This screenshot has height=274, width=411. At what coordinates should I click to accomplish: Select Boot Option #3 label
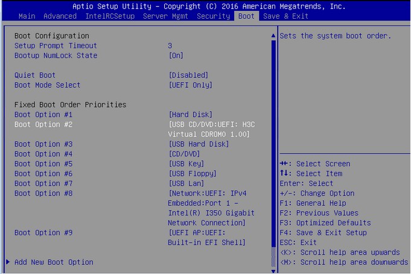coord(43,144)
